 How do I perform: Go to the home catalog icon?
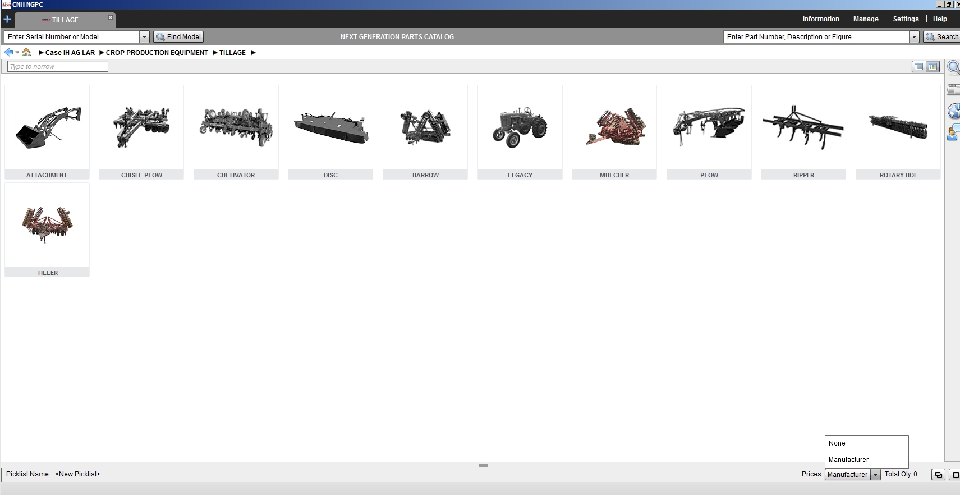coord(26,52)
